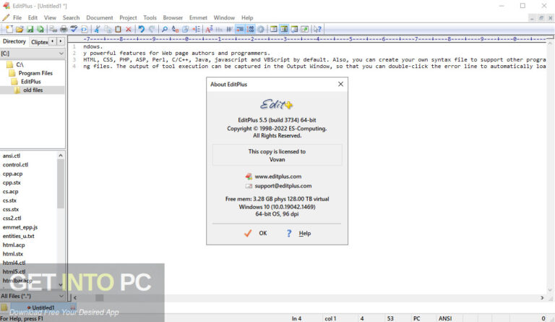Screen dimensions: 555x322
Task: Select C:\ folder in directory tree
Action: [x=20, y=64]
